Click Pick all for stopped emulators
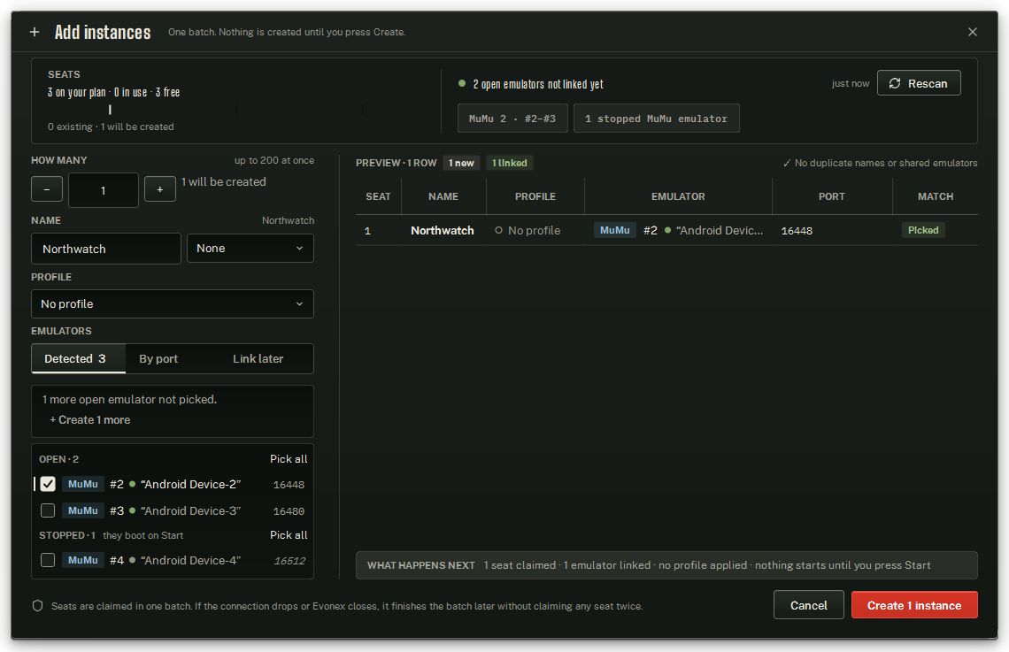The height and width of the screenshot is (652, 1009). (289, 535)
